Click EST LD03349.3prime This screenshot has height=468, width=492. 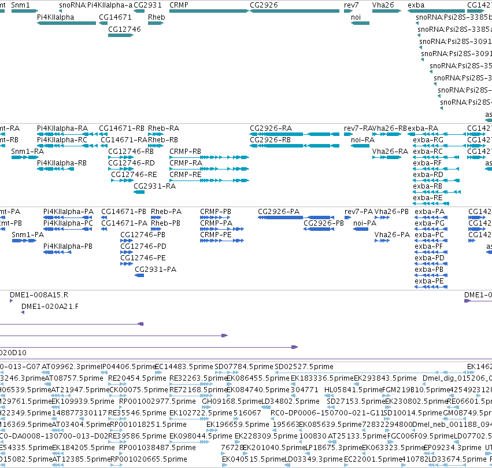[313, 459]
